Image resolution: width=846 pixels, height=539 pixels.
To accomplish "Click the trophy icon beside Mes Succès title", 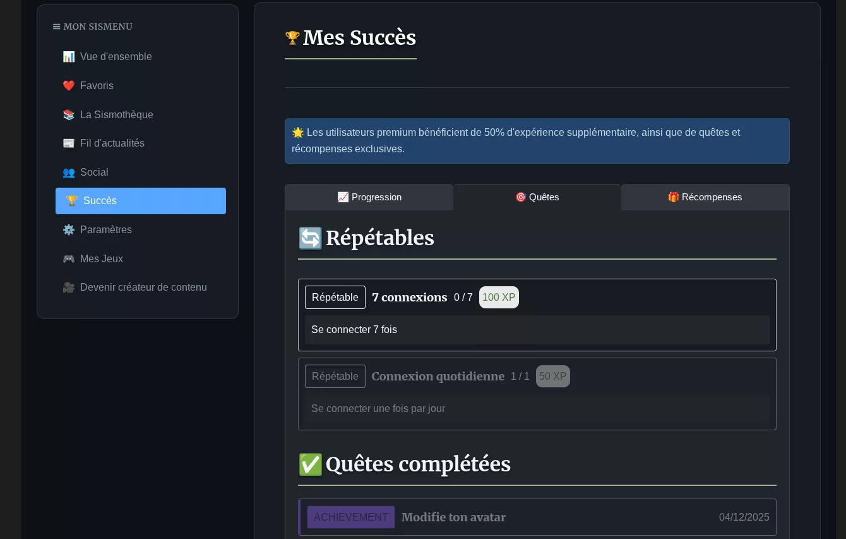I will (x=292, y=38).
